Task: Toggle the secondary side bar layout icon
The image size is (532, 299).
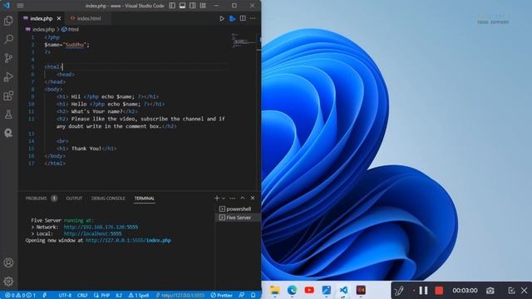Action: (x=193, y=6)
